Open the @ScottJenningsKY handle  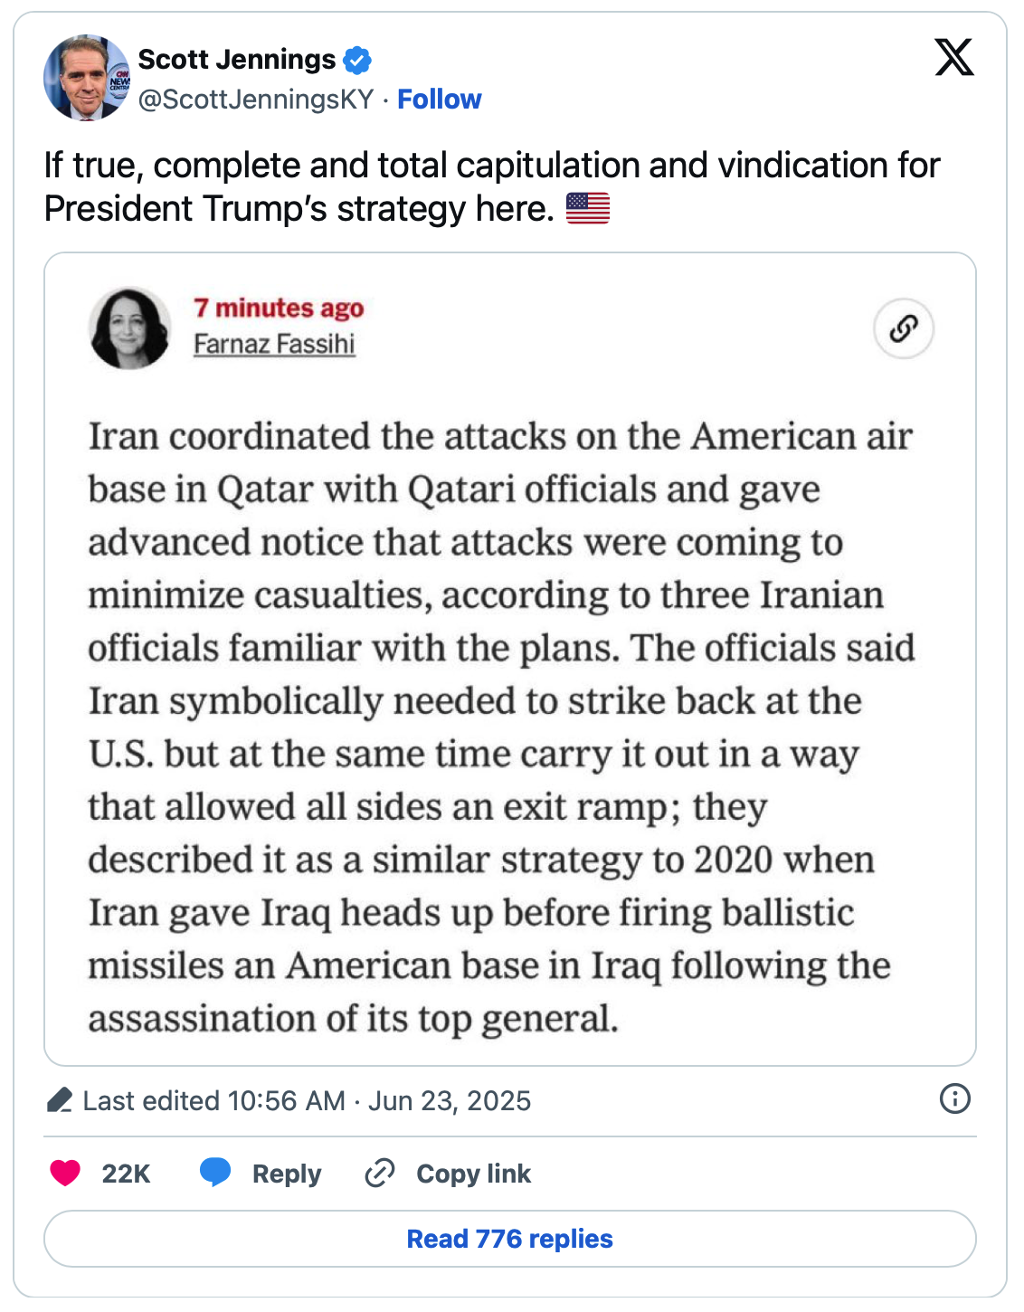(x=256, y=100)
